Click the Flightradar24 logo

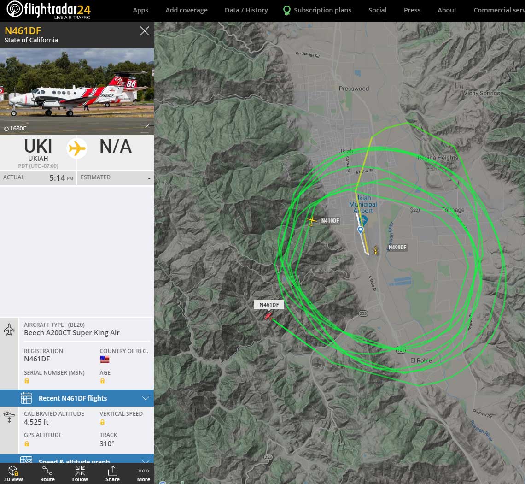(49, 10)
